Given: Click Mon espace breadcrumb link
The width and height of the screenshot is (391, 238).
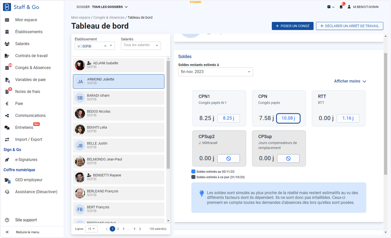Looking at the screenshot, I should coord(81,18).
